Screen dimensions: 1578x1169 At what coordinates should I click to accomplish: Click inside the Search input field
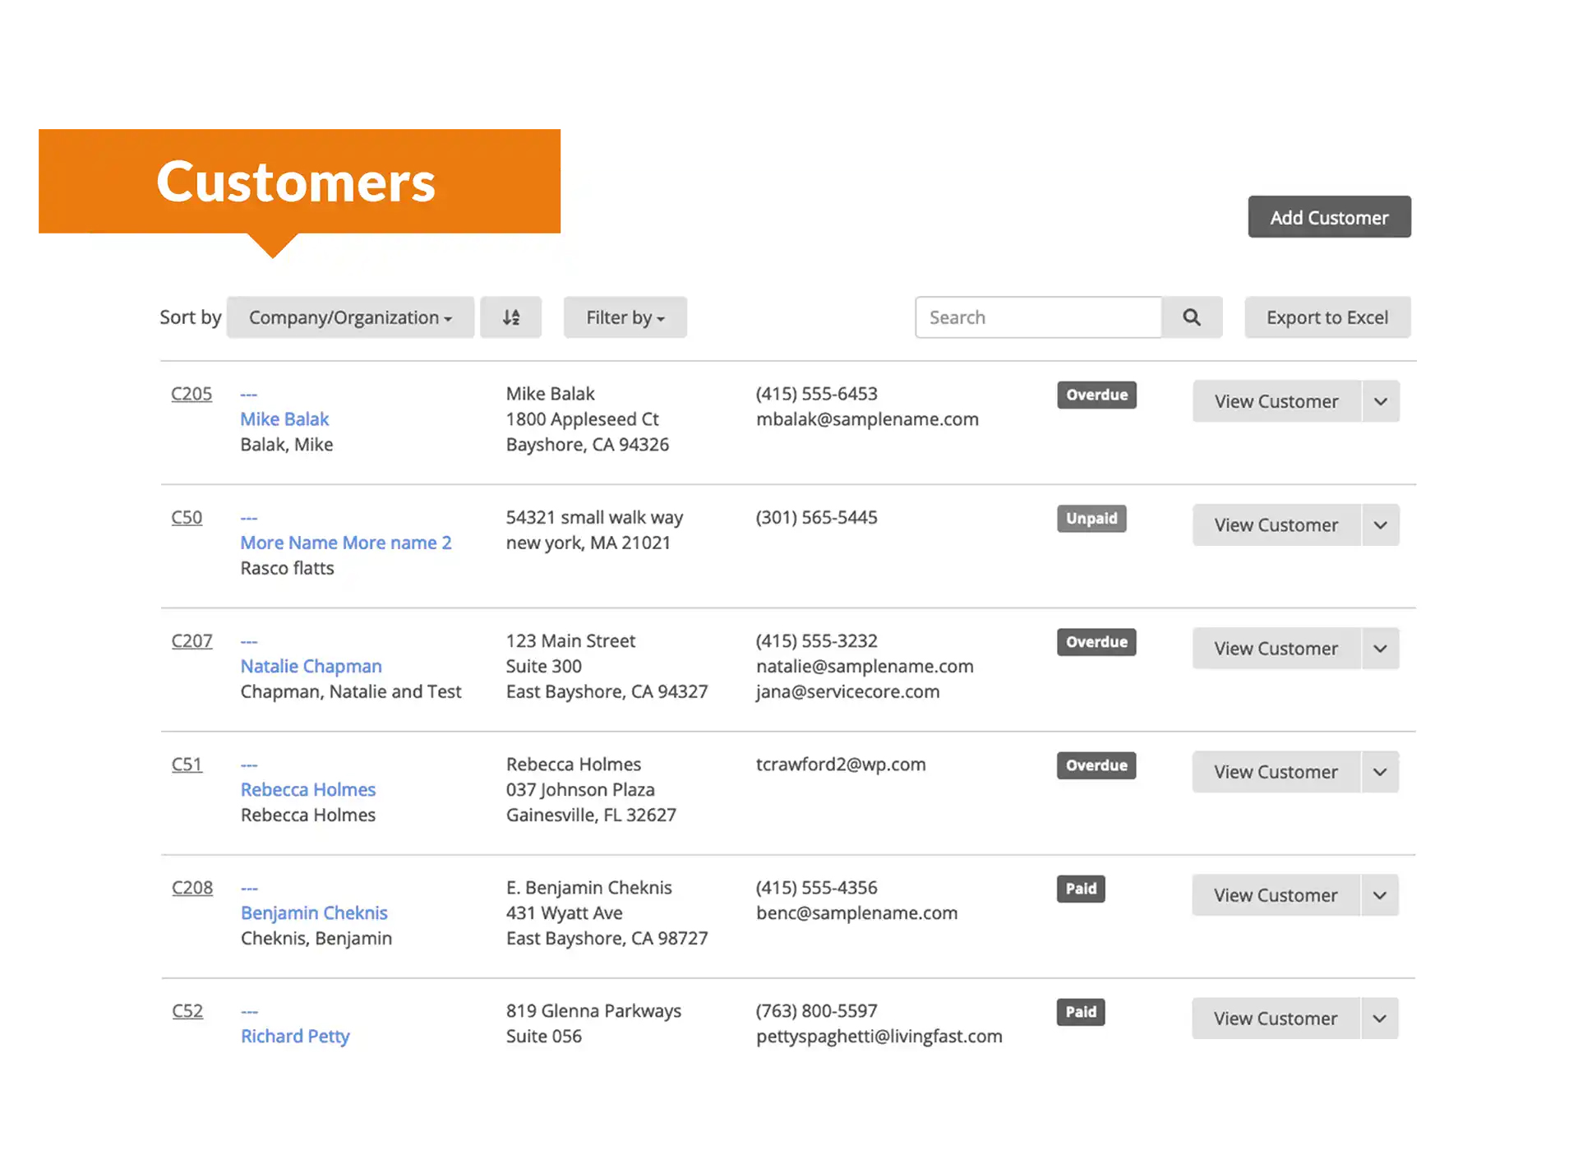pos(1038,317)
